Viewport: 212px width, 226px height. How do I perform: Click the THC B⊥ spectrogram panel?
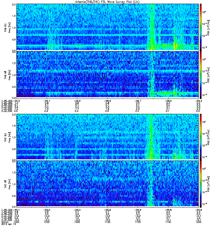click(107, 137)
